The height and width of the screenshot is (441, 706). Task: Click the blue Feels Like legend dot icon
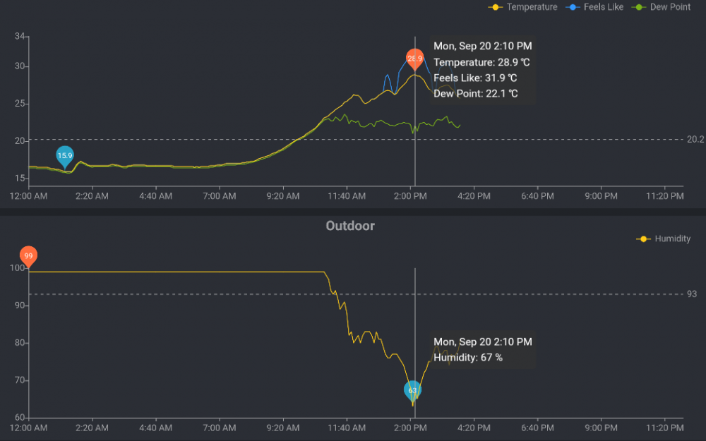coord(573,7)
